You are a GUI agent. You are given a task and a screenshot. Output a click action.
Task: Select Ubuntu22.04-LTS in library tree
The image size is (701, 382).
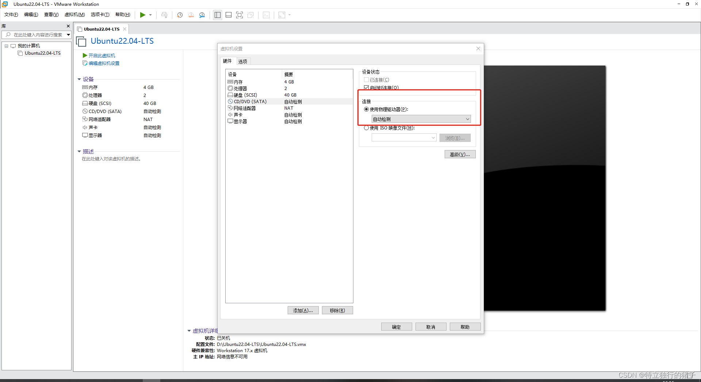coord(43,53)
